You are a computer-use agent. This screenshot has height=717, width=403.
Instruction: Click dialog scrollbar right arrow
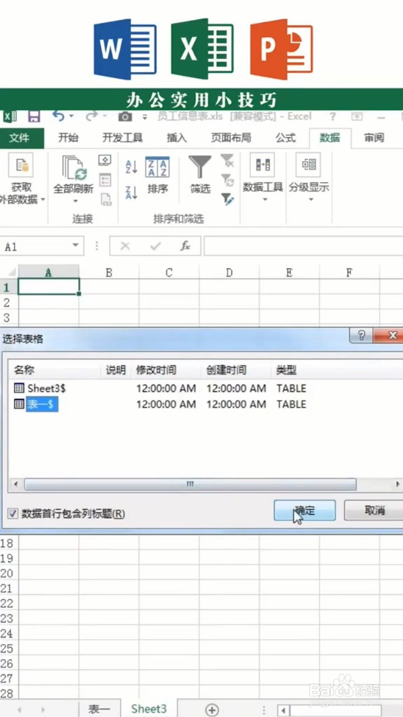coord(397,484)
